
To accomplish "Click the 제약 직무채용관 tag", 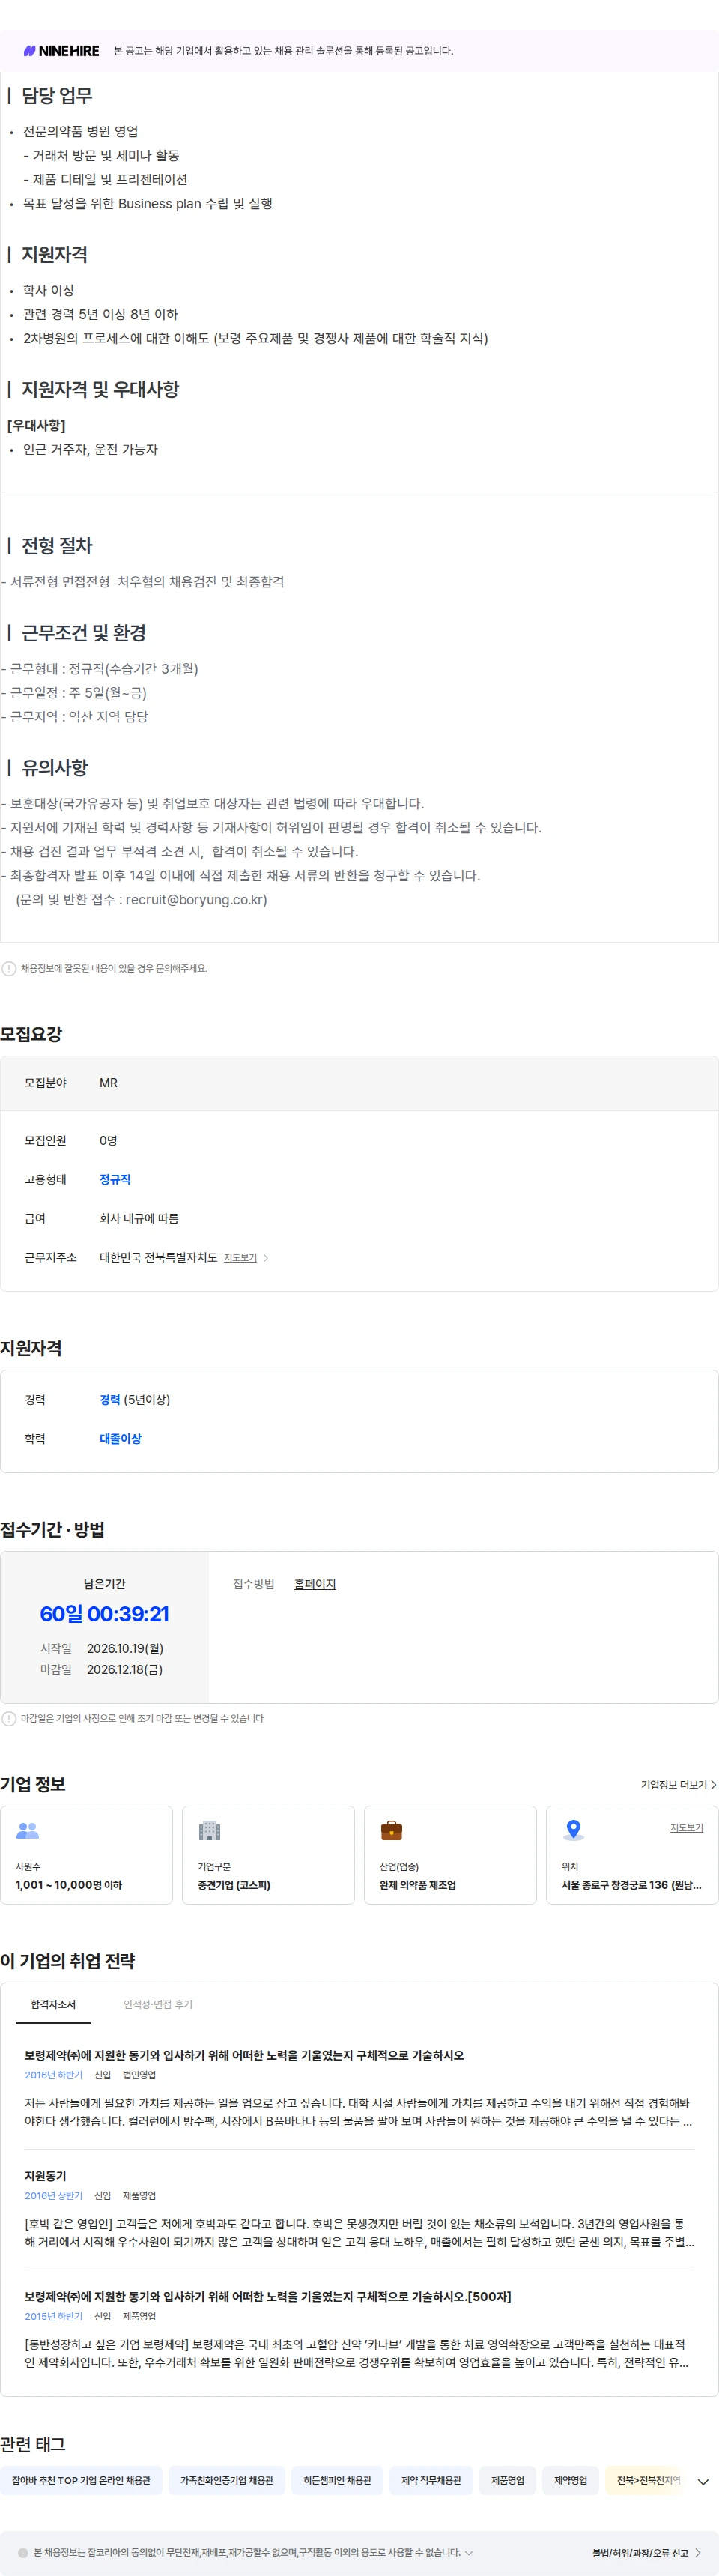I will 431,2480.
